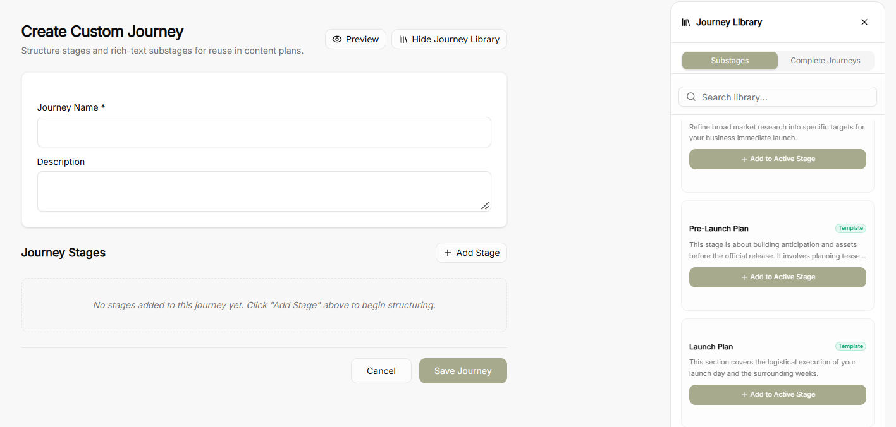896x427 pixels.
Task: Click the Journey Name label
Action: [71, 107]
